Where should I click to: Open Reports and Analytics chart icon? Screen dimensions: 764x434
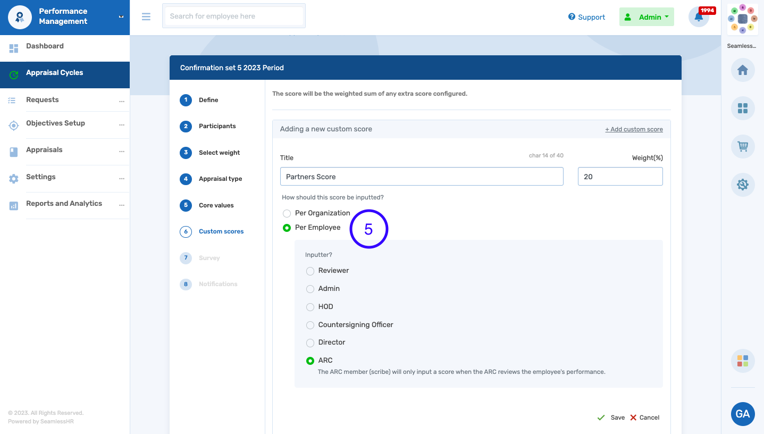click(13, 205)
